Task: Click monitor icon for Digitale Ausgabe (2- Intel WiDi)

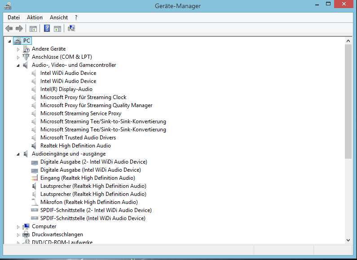Action: pos(35,162)
